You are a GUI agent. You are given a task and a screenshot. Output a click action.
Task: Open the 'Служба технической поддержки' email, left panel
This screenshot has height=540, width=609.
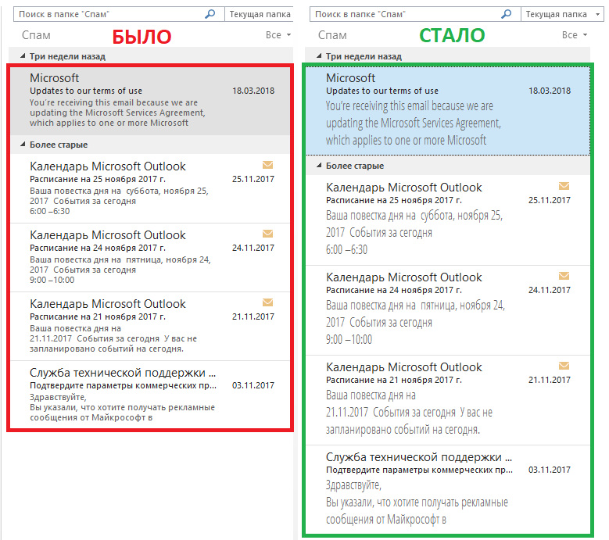pos(150,395)
